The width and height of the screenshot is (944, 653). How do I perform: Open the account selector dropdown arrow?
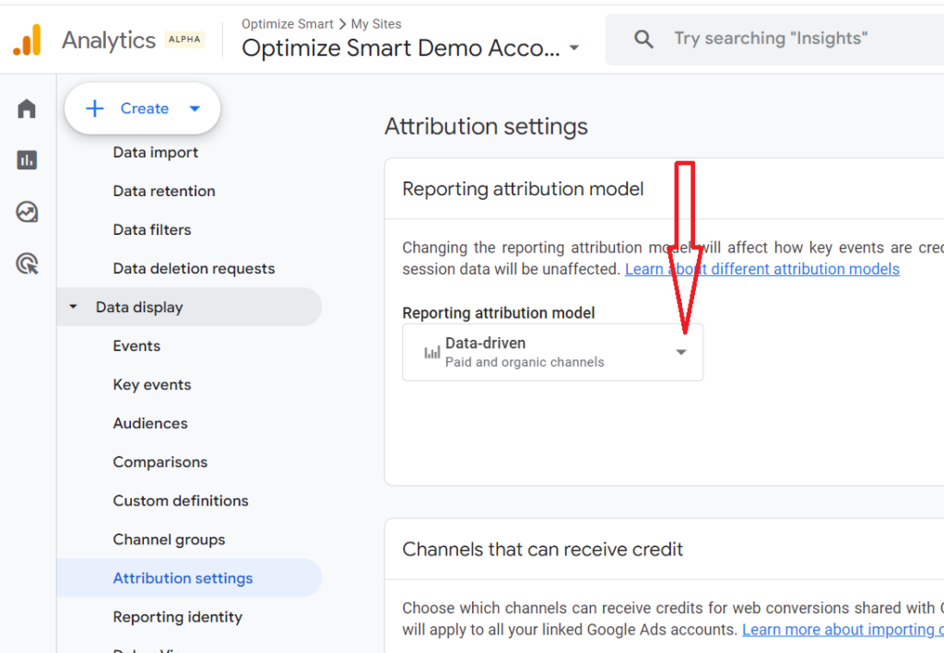(x=574, y=48)
